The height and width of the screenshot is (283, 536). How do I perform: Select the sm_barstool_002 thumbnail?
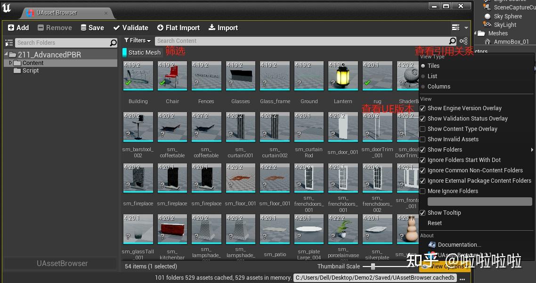(x=138, y=127)
